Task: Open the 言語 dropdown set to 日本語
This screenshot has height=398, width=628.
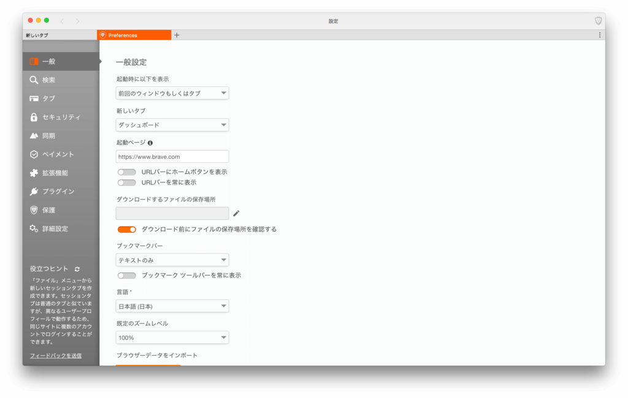Action: point(172,306)
